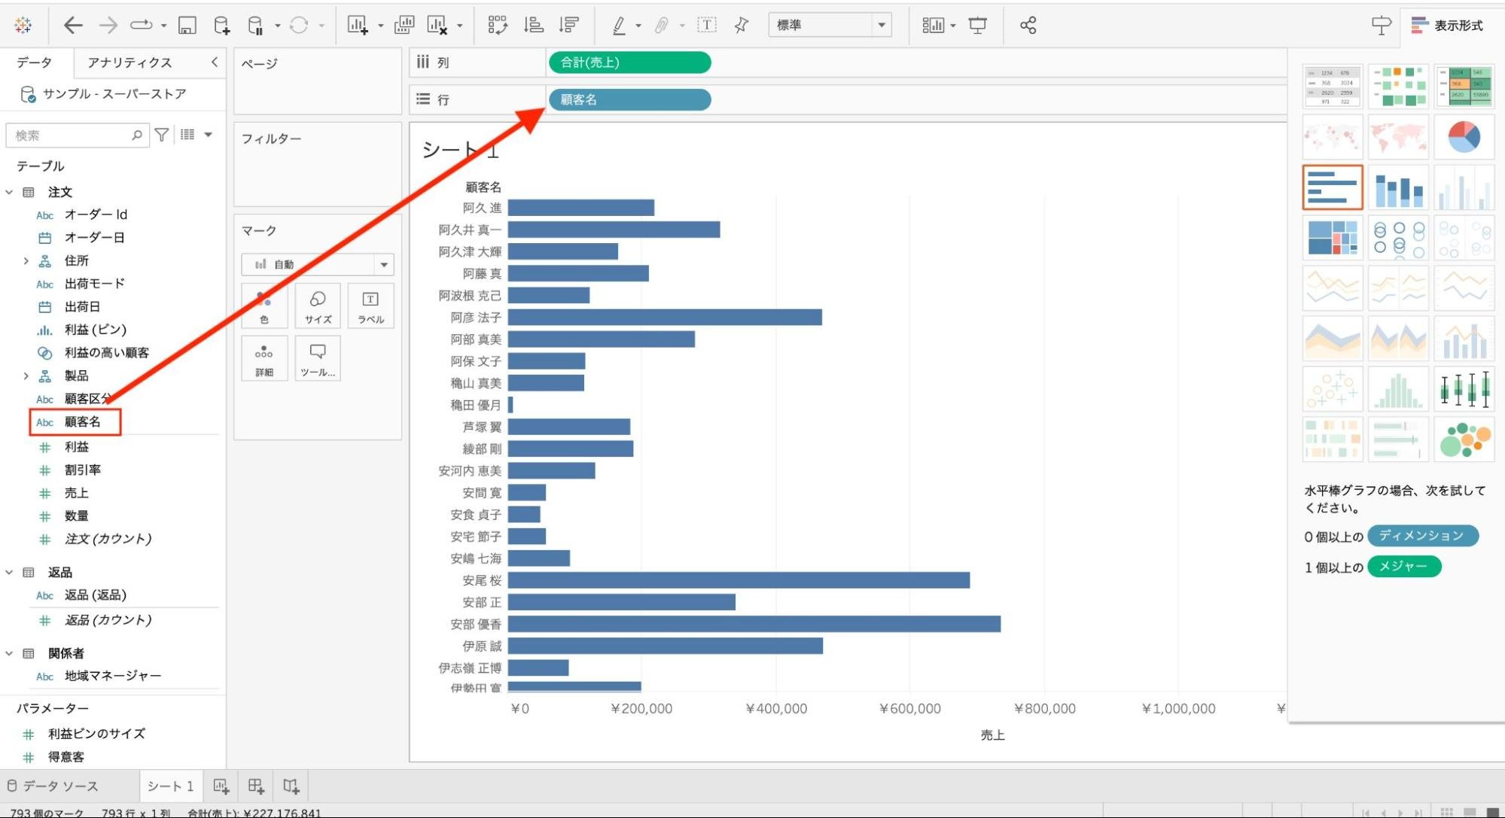Select サンプル - スーパーストア data source
Image resolution: width=1505 pixels, height=818 pixels.
click(x=114, y=93)
